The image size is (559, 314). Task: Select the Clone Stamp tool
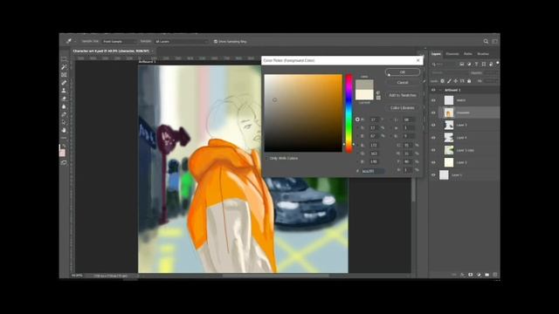tap(64, 91)
